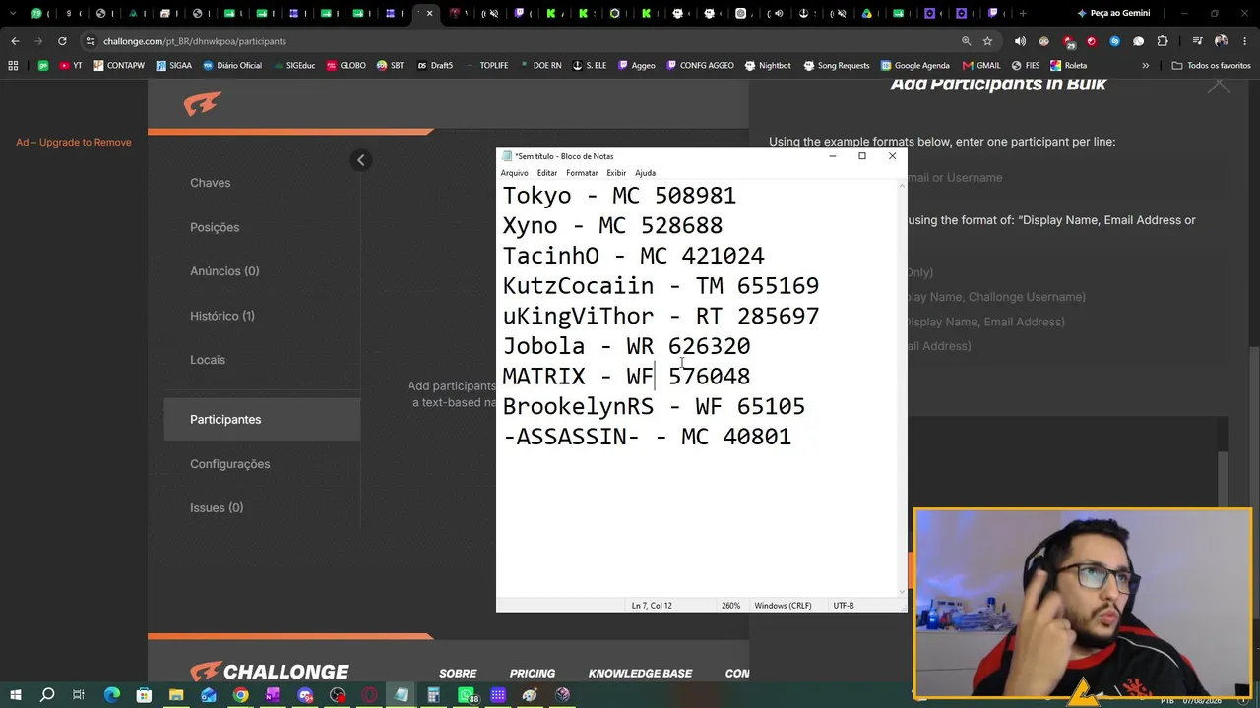Open WhatsApp from the taskbar

click(x=467, y=695)
